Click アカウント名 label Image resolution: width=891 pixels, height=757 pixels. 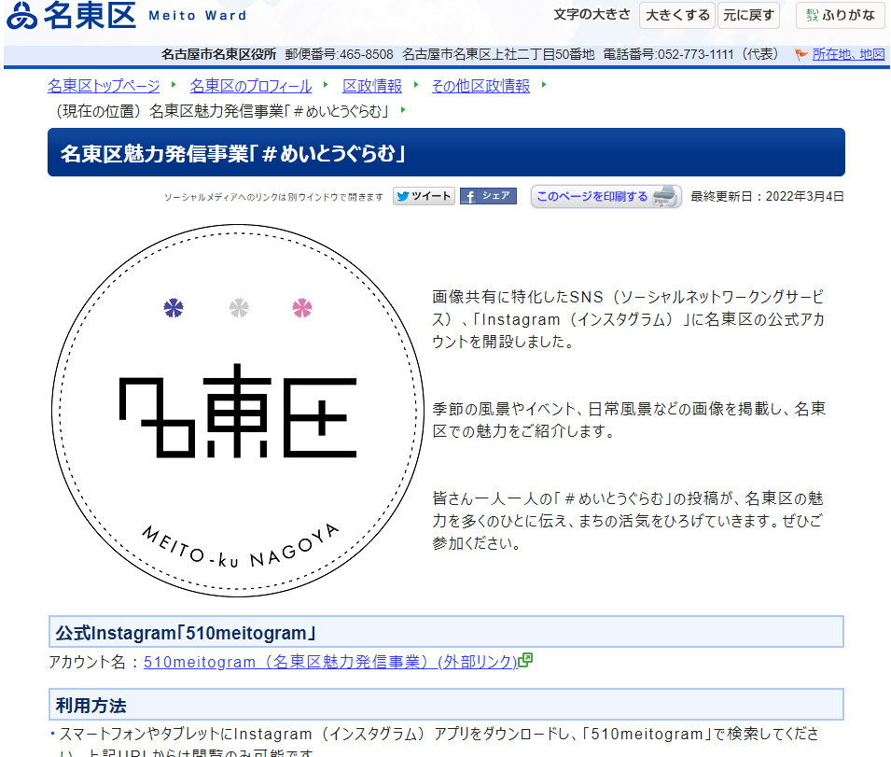tap(87, 662)
